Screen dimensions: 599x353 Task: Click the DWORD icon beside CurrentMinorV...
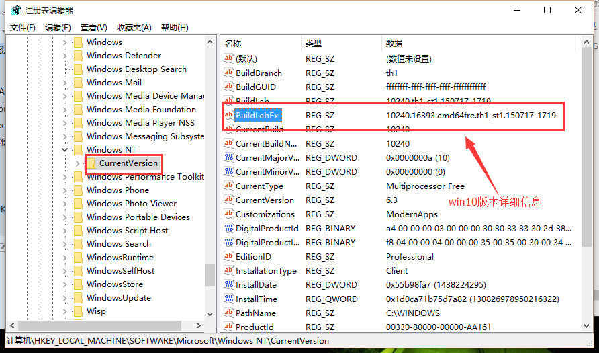[x=228, y=171]
